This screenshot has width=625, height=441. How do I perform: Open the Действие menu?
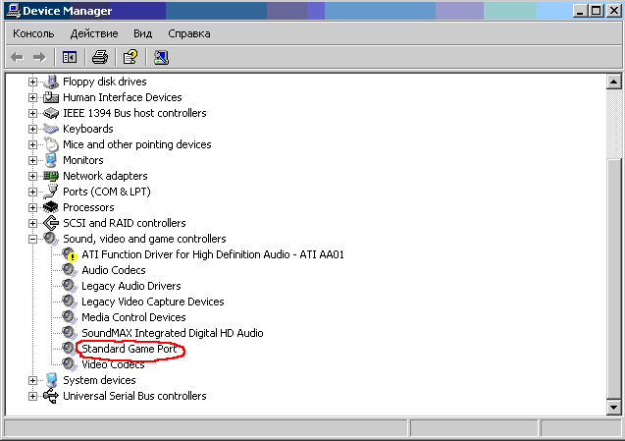pyautogui.click(x=94, y=33)
